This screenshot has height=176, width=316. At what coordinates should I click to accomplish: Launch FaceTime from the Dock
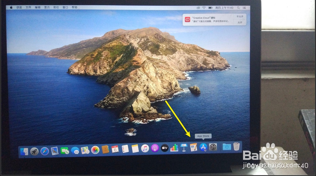[x=65, y=150]
